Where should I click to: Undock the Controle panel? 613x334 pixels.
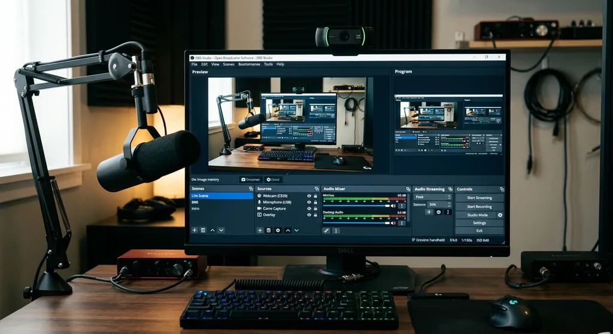502,189
